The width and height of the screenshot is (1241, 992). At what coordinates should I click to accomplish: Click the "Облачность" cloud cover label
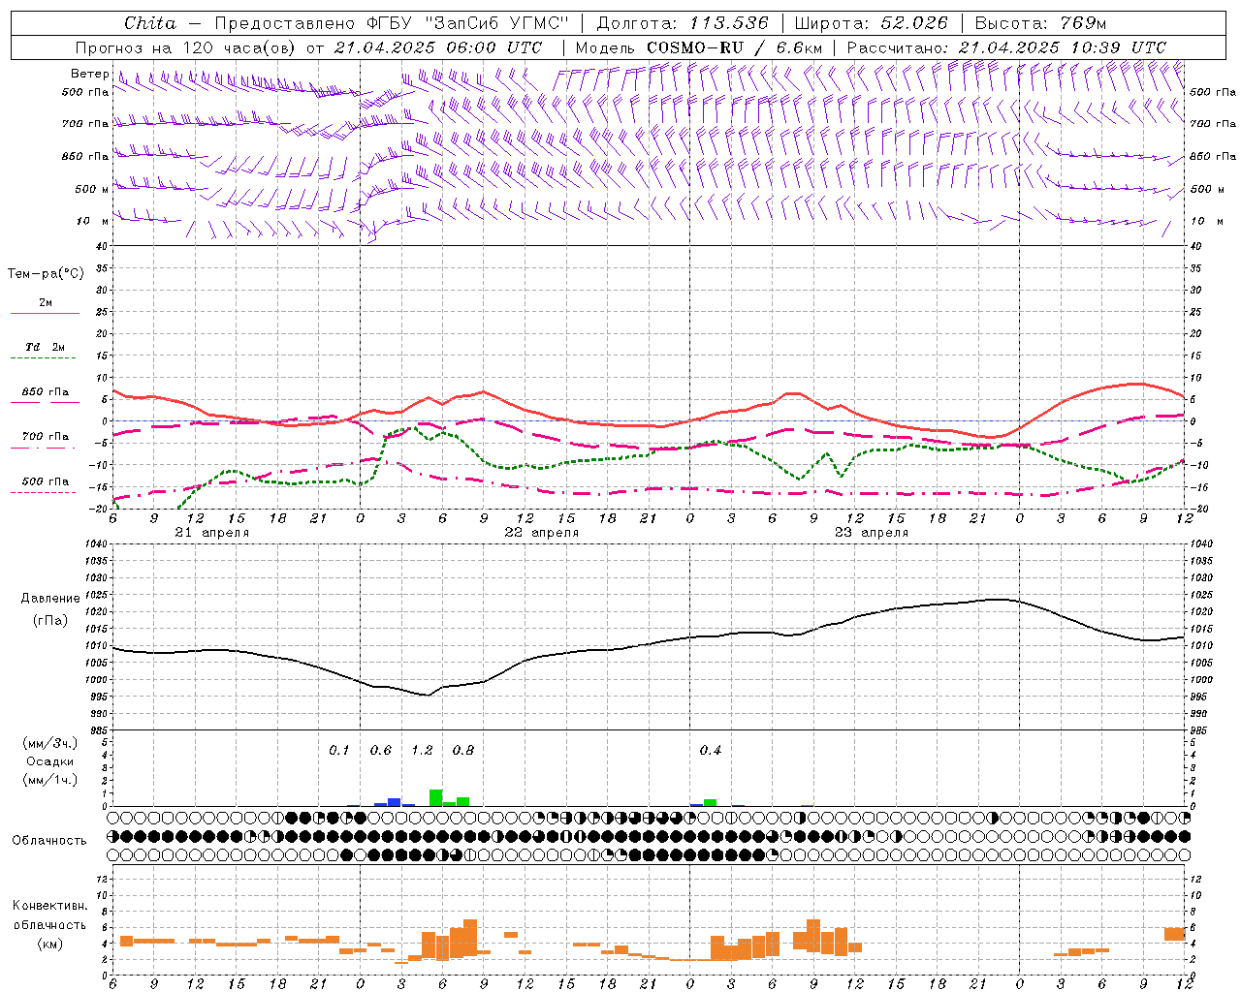49,840
